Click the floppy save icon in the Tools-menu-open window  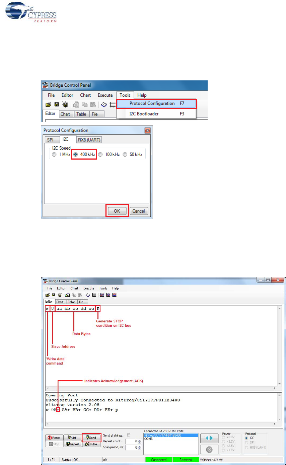pos(57,105)
